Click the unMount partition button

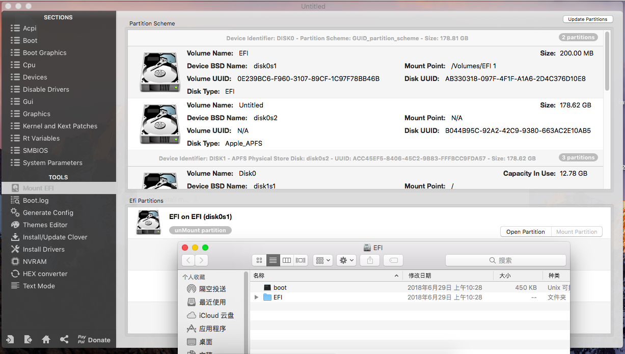click(x=200, y=230)
